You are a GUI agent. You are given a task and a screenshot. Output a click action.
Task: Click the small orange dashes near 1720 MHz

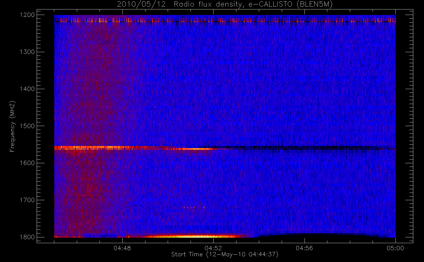194,208
